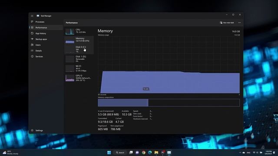Click the OneDrive cloud tray icon
278x156 pixels.
click(244, 153)
